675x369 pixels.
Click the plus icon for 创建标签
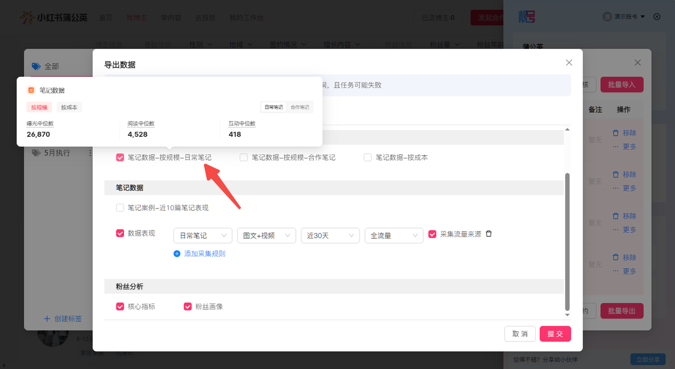pos(47,318)
